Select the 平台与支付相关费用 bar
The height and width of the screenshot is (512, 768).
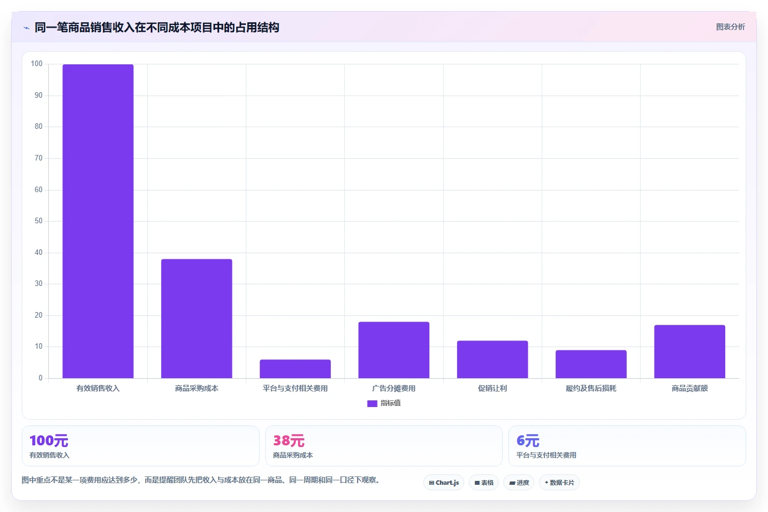[295, 369]
